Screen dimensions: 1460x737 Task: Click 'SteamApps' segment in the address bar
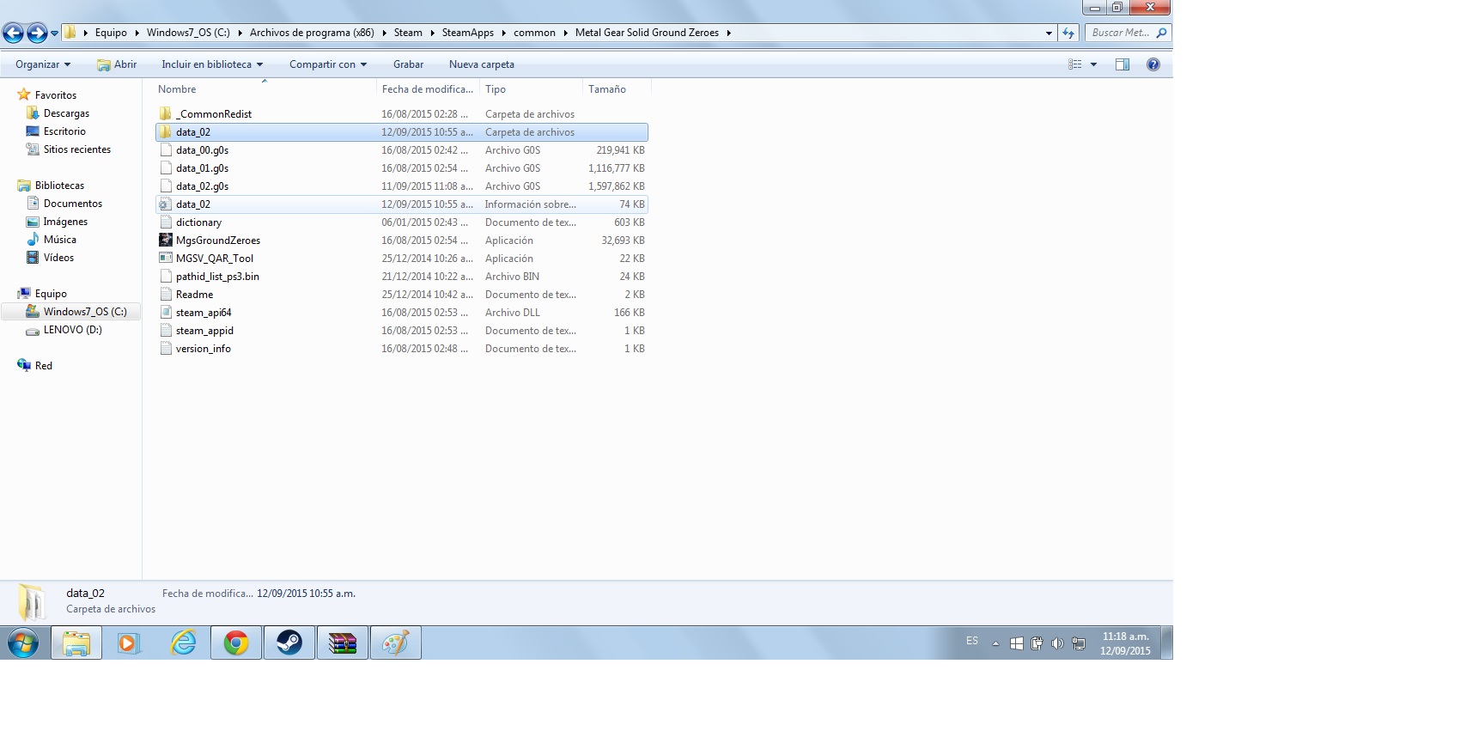[468, 33]
